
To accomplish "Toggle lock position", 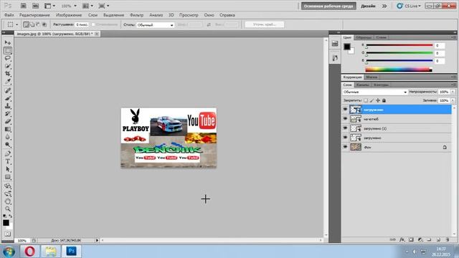I will click(378, 100).
